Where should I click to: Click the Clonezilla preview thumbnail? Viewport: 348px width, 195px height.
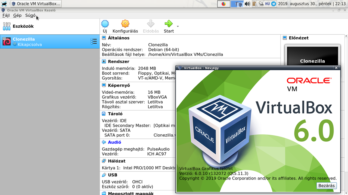312,56
